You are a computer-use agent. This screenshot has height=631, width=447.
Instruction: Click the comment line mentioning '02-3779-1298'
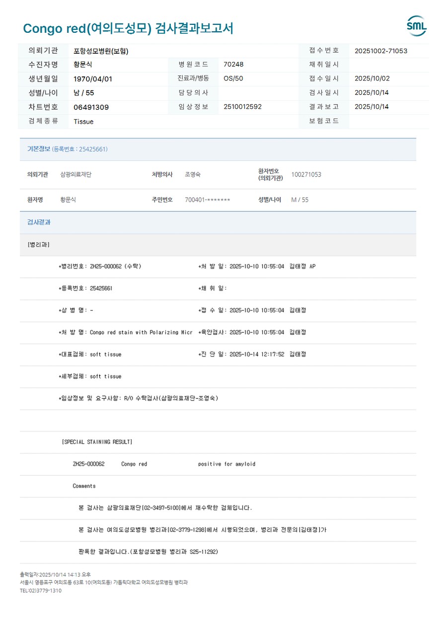pyautogui.click(x=203, y=530)
